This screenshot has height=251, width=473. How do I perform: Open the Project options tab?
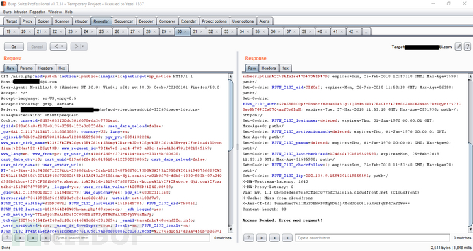[214, 21]
